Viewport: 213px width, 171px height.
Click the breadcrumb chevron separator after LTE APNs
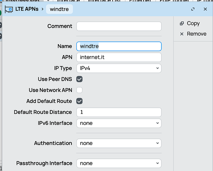click(43, 9)
